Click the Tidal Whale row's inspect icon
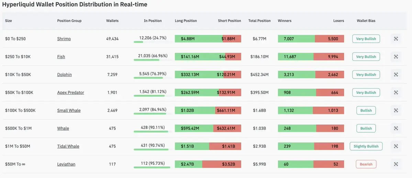Image resolution: width=412 pixels, height=178 pixels. (396, 146)
